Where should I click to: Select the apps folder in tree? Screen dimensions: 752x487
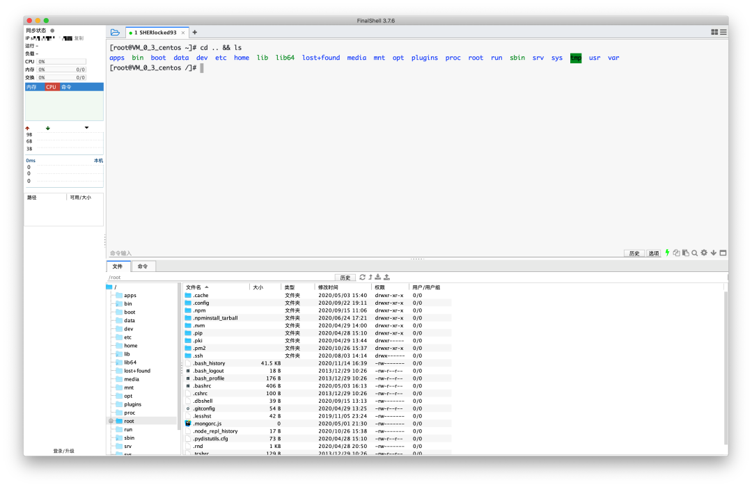click(x=126, y=295)
